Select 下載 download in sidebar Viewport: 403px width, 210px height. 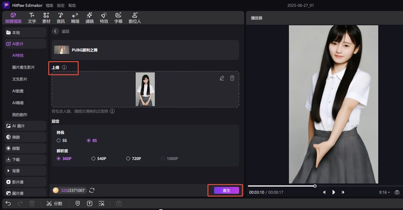pyautogui.click(x=26, y=159)
